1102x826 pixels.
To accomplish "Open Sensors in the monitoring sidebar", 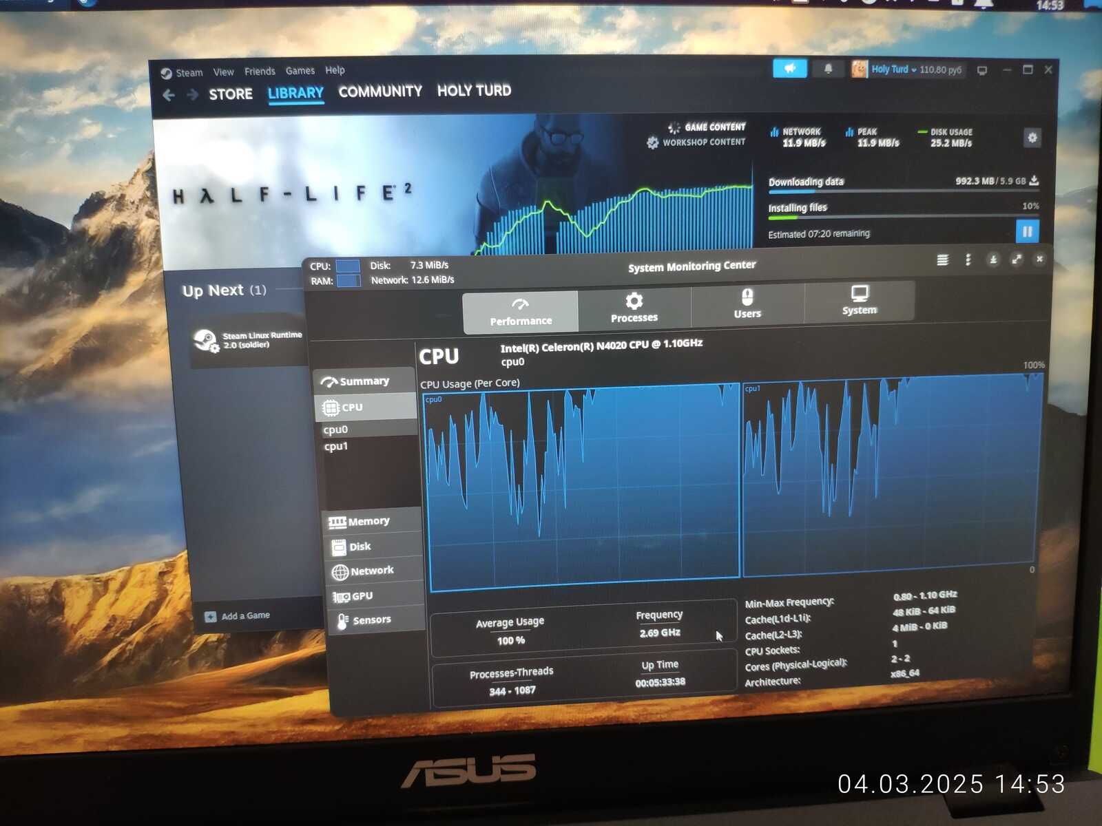I will [x=377, y=620].
